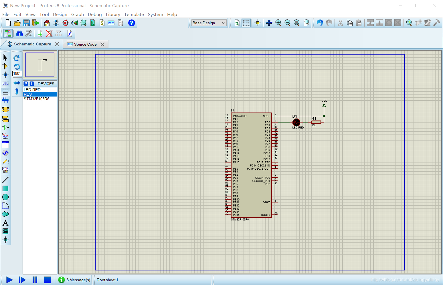
Task: Select the Device Pins mode tool
Action: 5,127
